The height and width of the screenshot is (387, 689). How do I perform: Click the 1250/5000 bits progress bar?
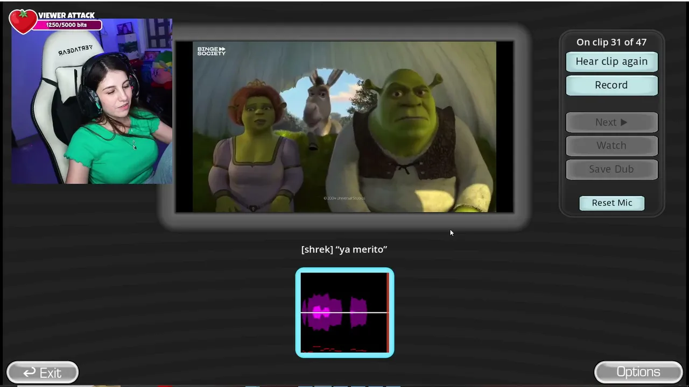[67, 25]
